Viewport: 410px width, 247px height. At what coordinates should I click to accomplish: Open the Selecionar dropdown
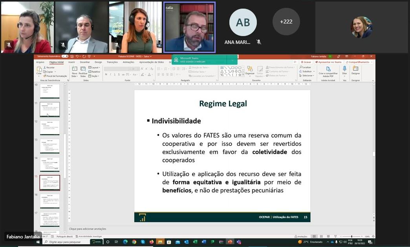point(307,75)
